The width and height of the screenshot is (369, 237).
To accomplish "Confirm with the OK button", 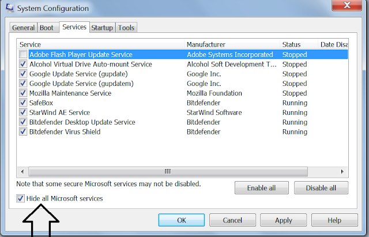I will (182, 220).
